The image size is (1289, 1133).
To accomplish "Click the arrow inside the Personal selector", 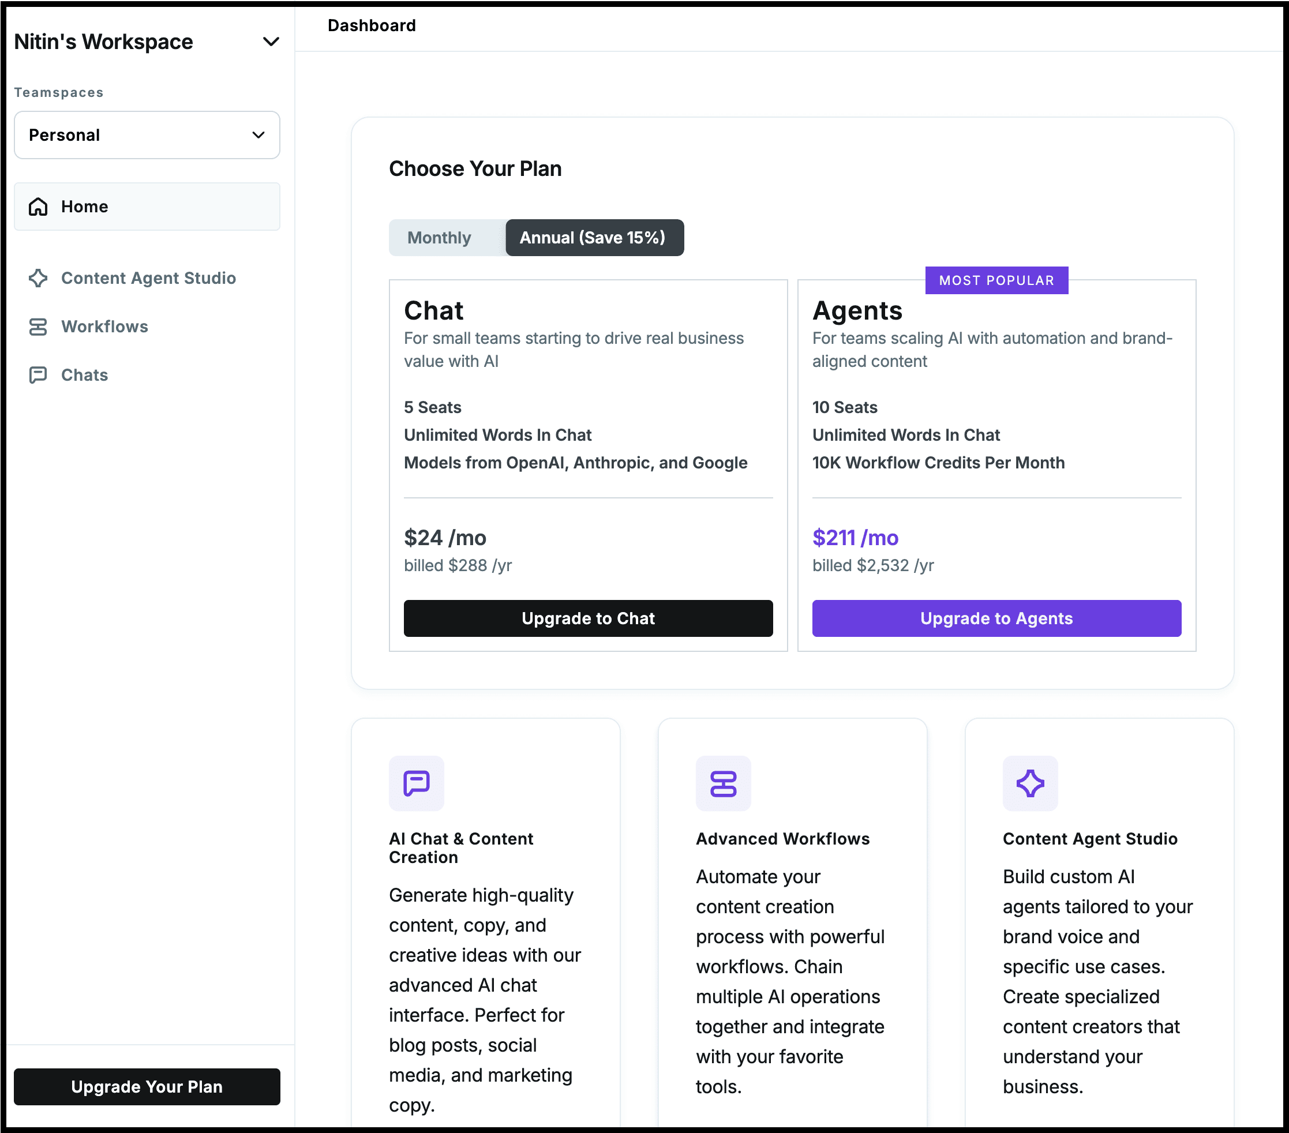I will (x=258, y=135).
